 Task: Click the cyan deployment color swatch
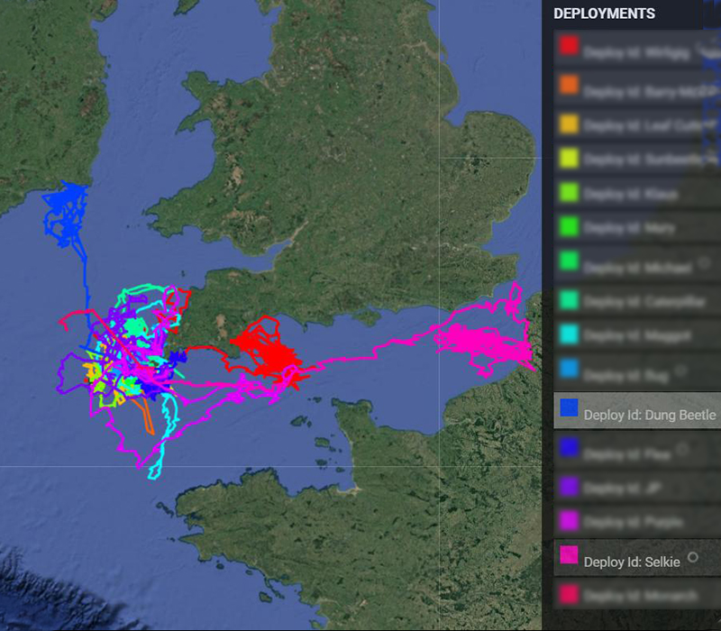[x=569, y=334]
